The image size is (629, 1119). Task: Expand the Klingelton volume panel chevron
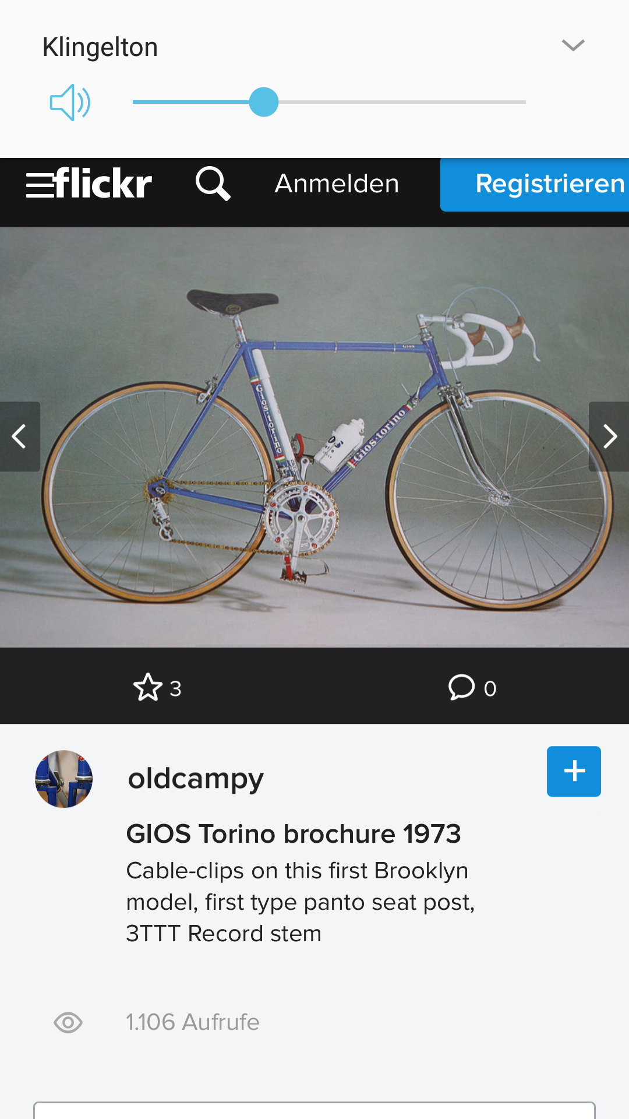573,45
